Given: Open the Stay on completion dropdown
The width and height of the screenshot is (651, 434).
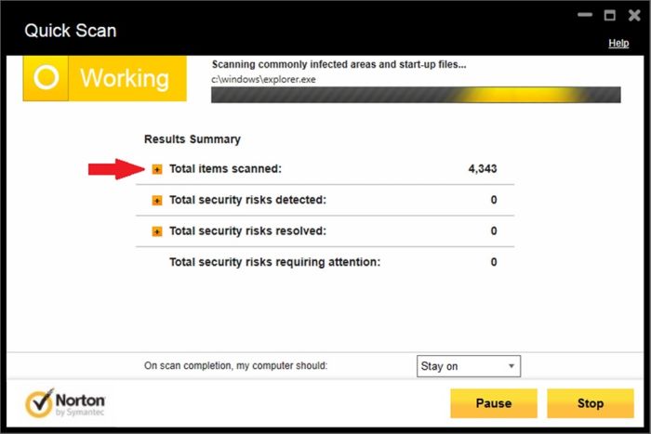Looking at the screenshot, I should [x=469, y=366].
